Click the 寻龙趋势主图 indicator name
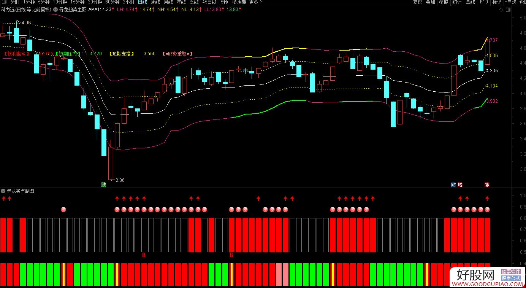This screenshot has height=288, width=526. pyautogui.click(x=73, y=10)
